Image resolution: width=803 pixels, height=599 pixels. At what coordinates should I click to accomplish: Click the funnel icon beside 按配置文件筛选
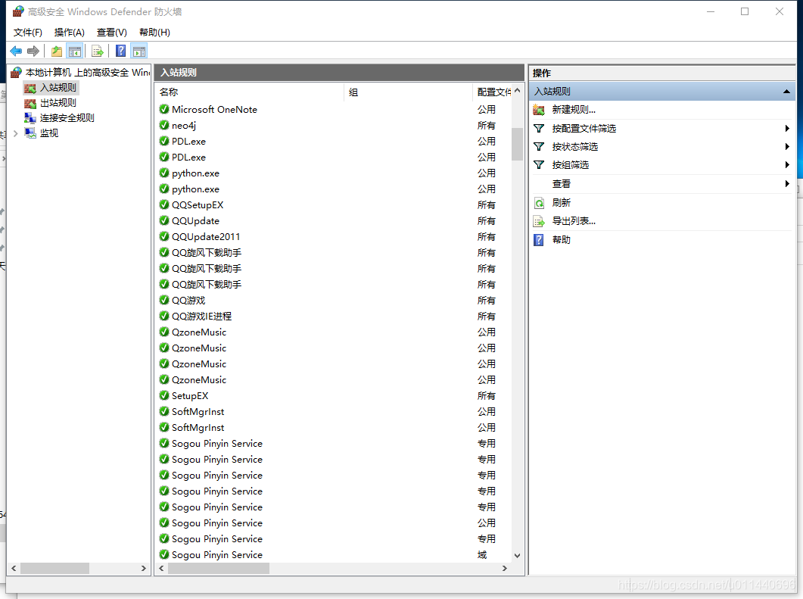(539, 128)
